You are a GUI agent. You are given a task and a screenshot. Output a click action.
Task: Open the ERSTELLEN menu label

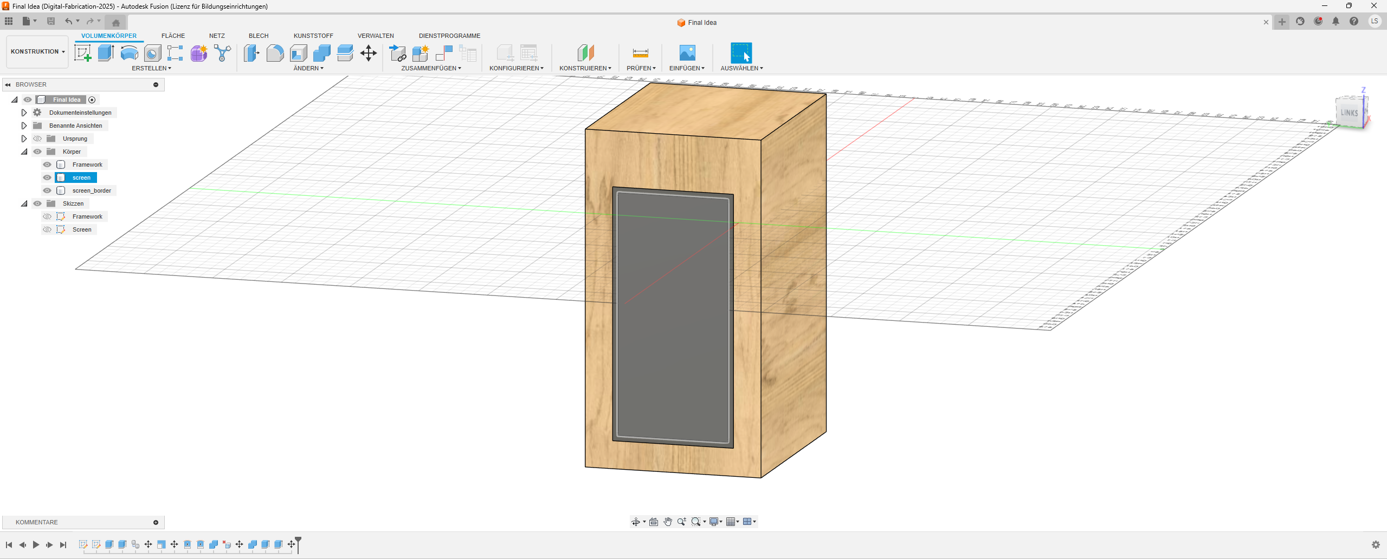click(151, 68)
